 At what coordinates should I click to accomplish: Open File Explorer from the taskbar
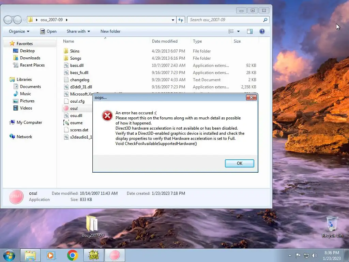click(x=30, y=255)
